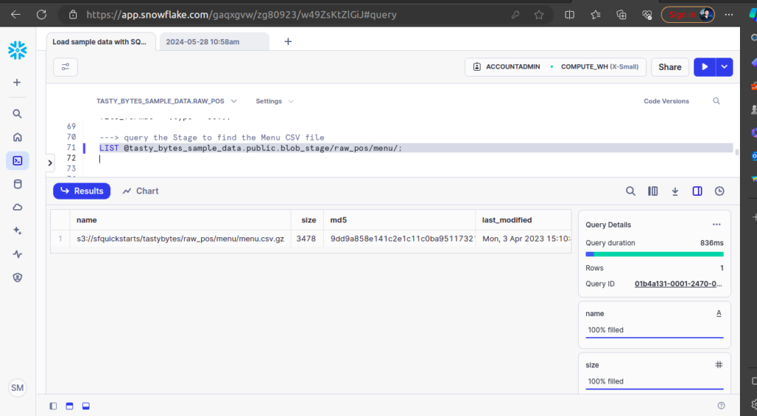Click the Query duration progress bar
Screen dimensions: 757x416
coord(654,254)
